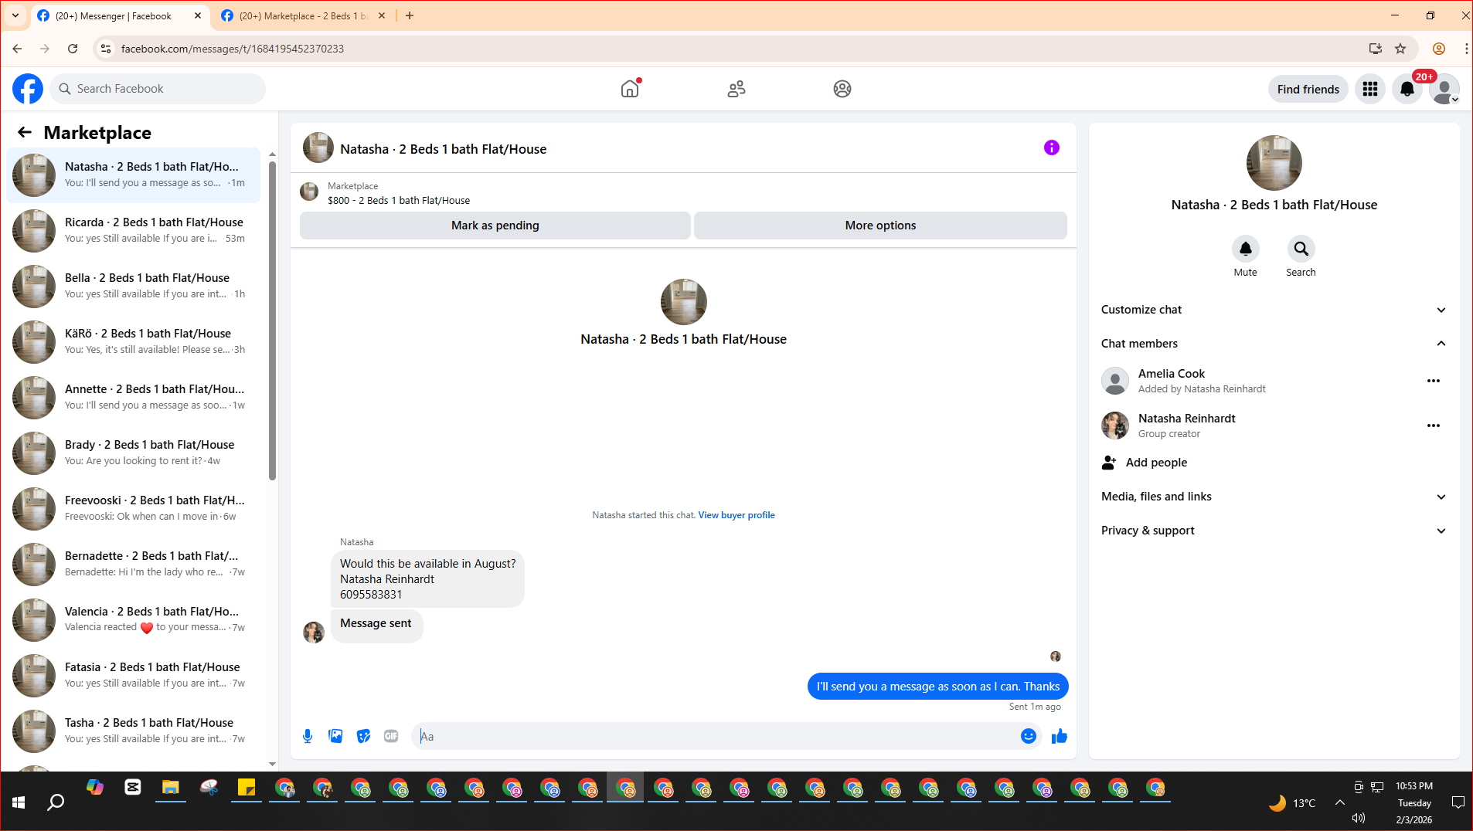Viewport: 1473px width, 831px height.
Task: Open the Copilot taskbar icon
Action: [95, 788]
